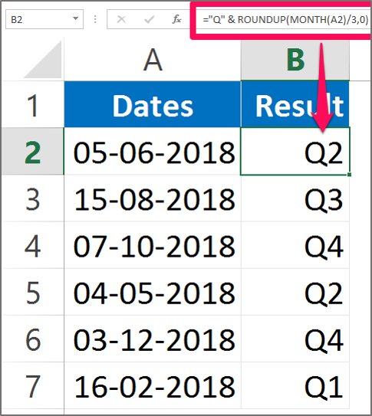Select column B header
This screenshot has width=372, height=416.
295,61
